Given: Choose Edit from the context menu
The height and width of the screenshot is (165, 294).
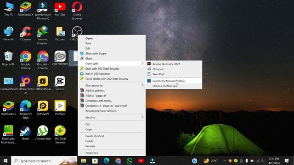Looking at the screenshot, I should (x=112, y=49).
